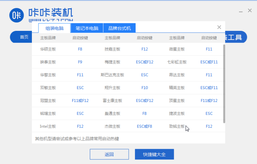Click the F10 hotkey for 翔升主板
257x164 pixels.
(145, 88)
